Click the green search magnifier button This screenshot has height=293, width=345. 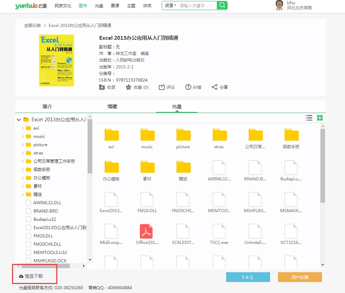click(222, 6)
